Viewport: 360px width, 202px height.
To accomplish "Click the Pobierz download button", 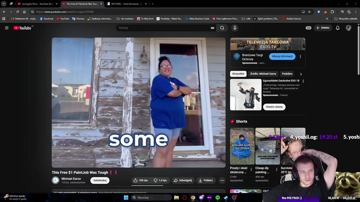I will tap(206, 180).
